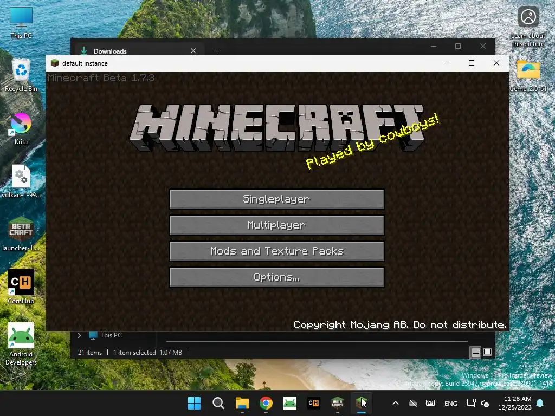Click the OneDrive cloud tray icon
555x416 pixels.
(x=413, y=403)
